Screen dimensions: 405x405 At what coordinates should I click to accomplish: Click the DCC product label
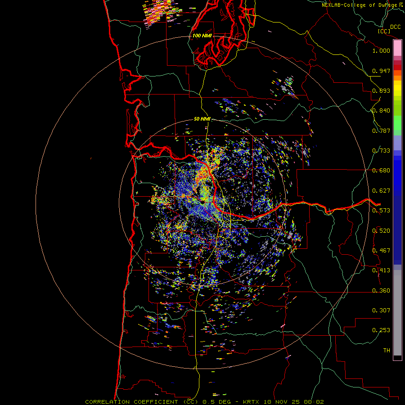395,27
